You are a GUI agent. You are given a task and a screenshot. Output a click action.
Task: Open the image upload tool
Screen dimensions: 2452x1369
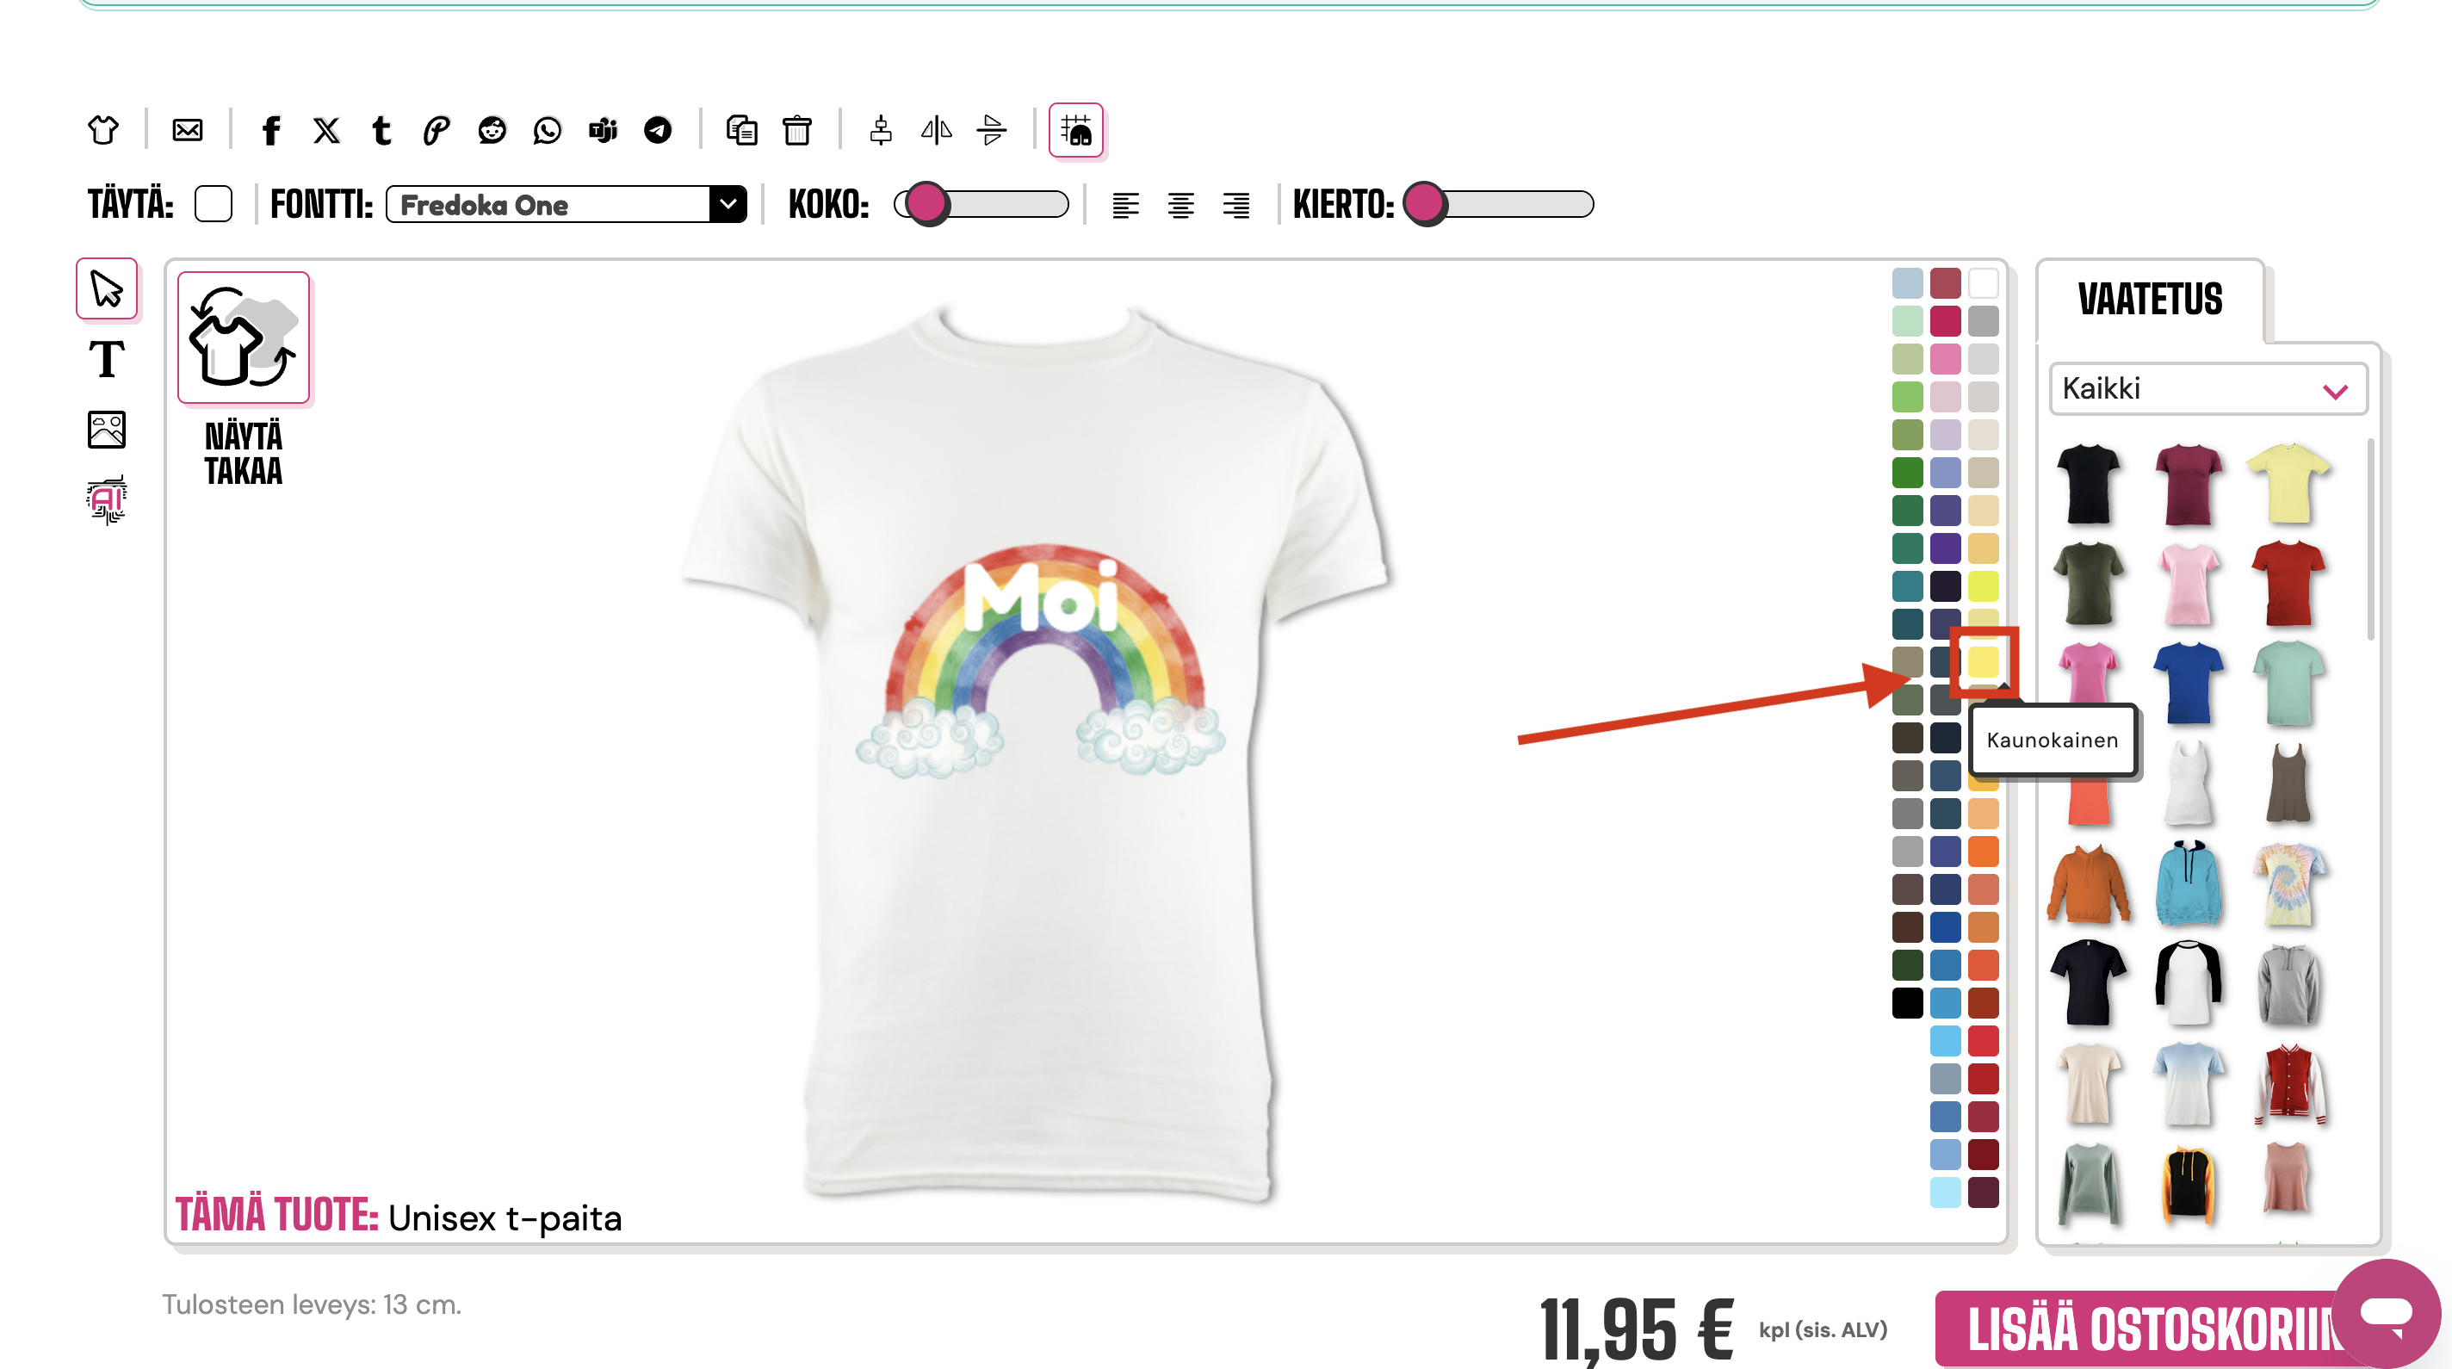tap(107, 430)
